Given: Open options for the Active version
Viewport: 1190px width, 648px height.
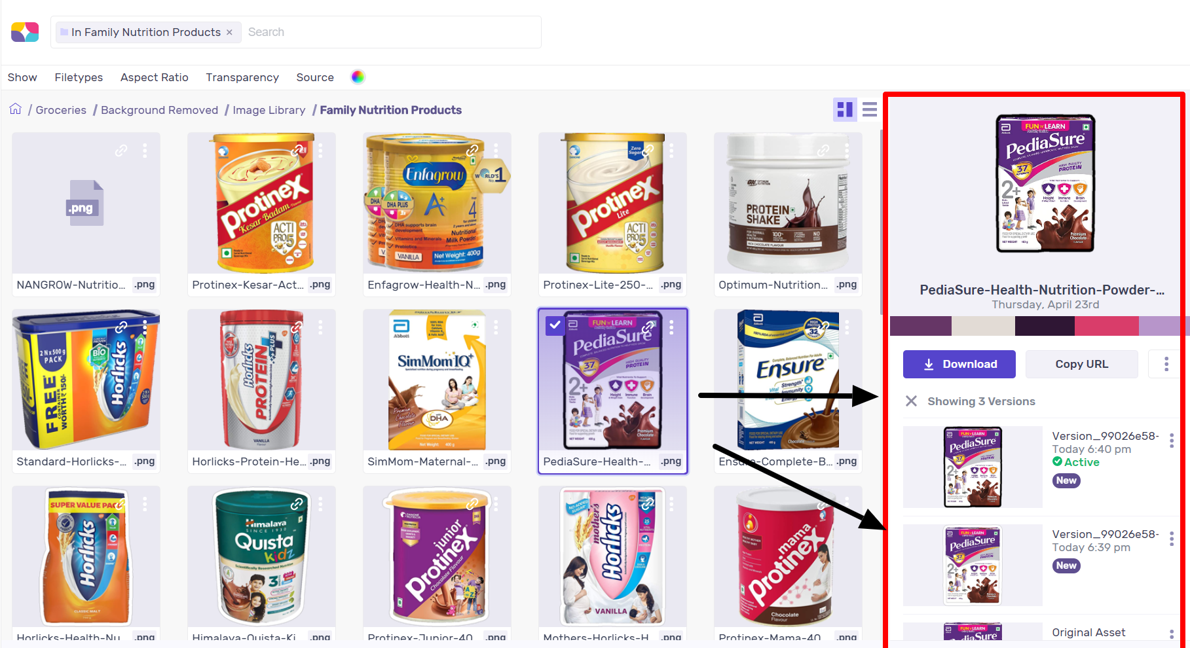Looking at the screenshot, I should tap(1172, 441).
